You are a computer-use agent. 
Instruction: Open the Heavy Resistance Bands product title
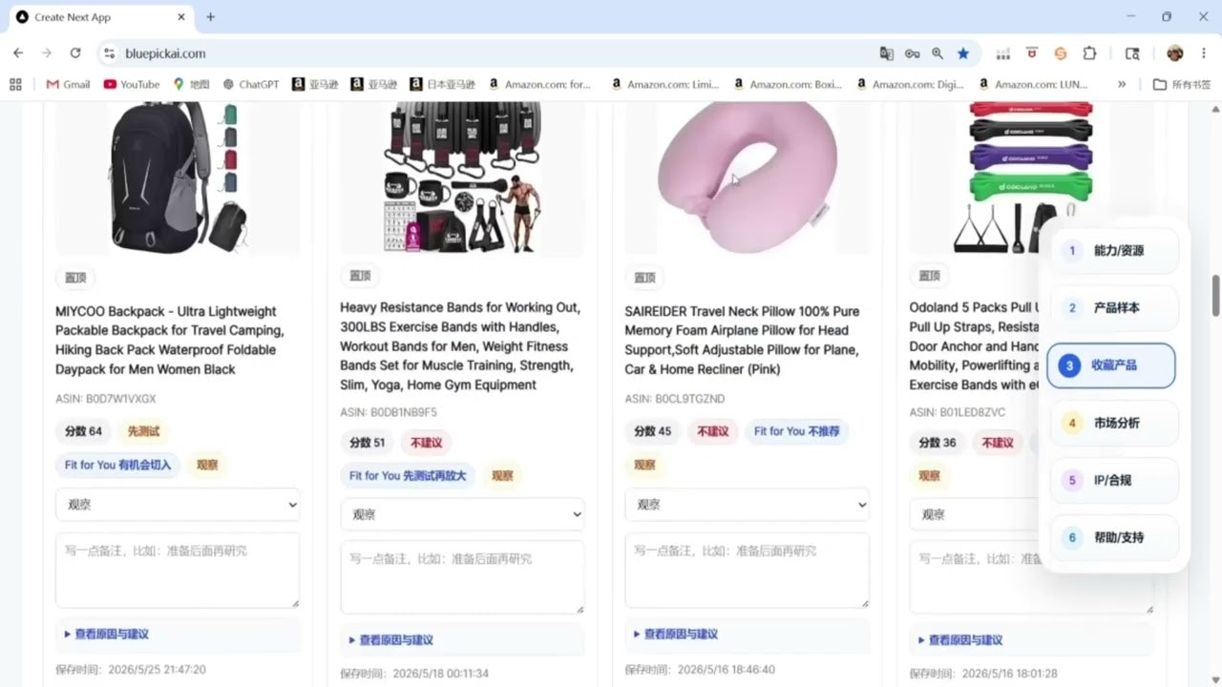click(x=460, y=346)
